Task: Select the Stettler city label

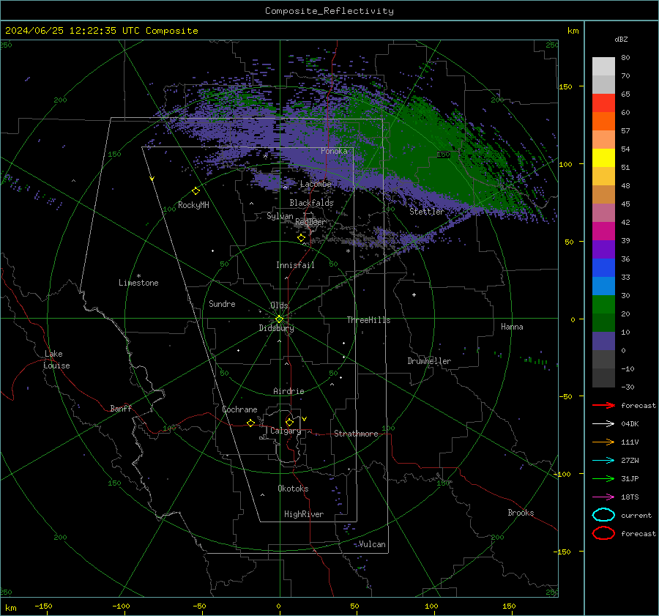Action: 427,212
